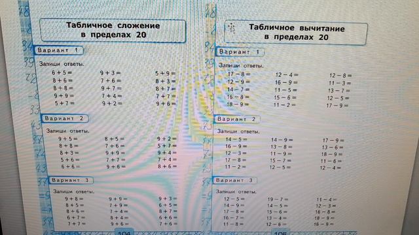
Task: Click 'Запиши ответы.' under subtraction Вариант 3
Action: pyautogui.click(x=236, y=191)
